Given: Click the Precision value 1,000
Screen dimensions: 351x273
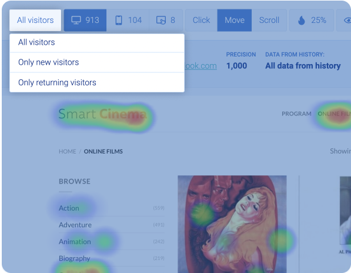Looking at the screenshot, I should pos(236,66).
